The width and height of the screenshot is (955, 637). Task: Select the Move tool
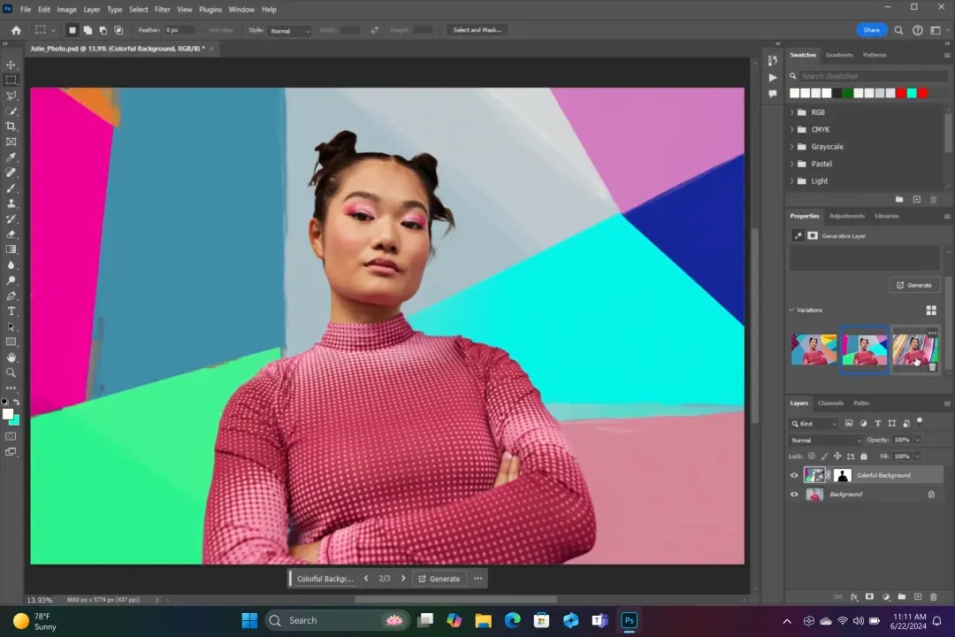tap(11, 65)
